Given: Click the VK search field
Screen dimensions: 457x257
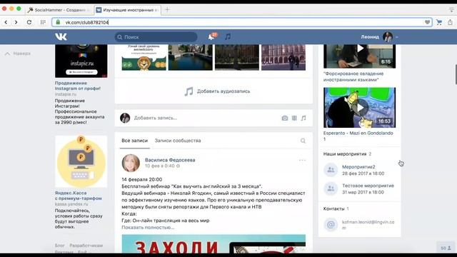Looking at the screenshot, I should click(156, 37).
